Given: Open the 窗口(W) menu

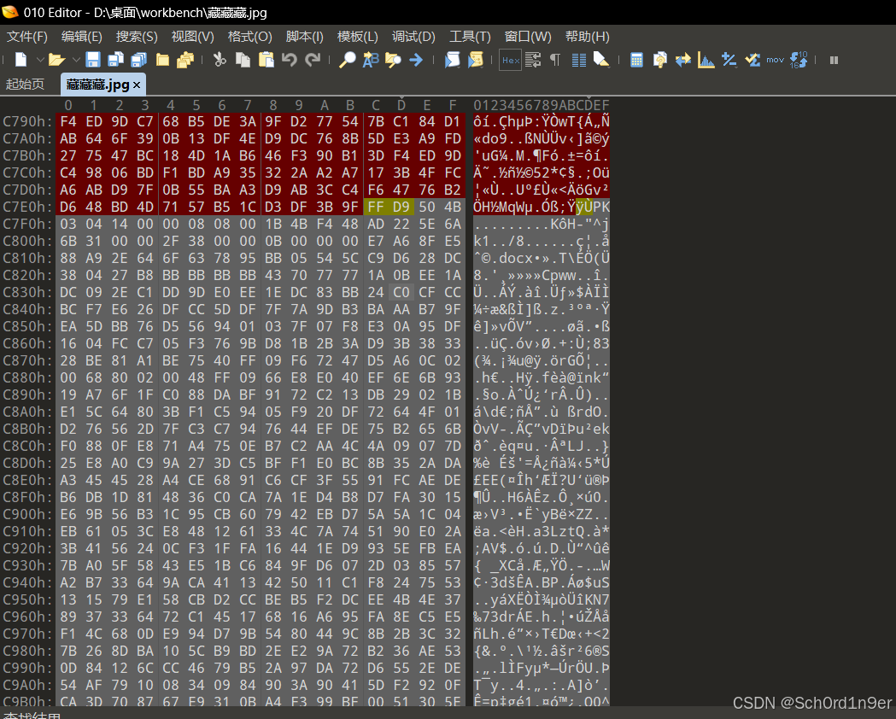Looking at the screenshot, I should click(x=528, y=37).
